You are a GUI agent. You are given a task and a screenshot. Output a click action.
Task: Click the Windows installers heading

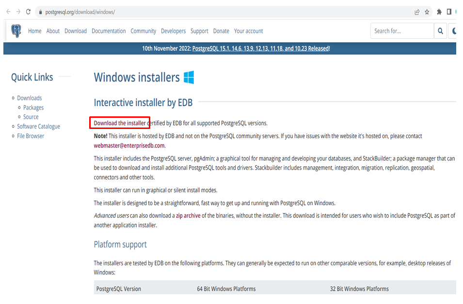click(x=137, y=78)
